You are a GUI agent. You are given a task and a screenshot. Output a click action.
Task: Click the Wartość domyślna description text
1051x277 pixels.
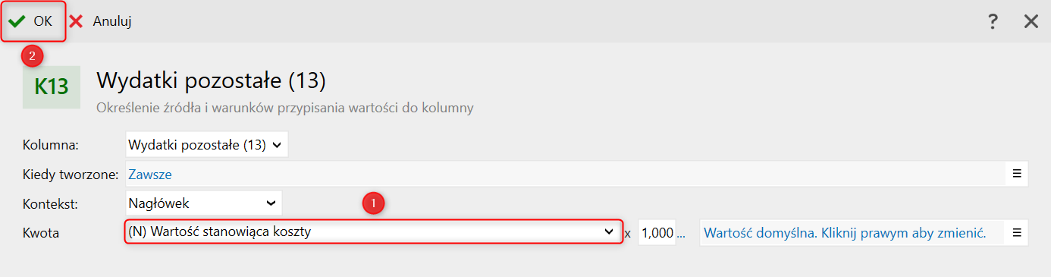pos(845,233)
